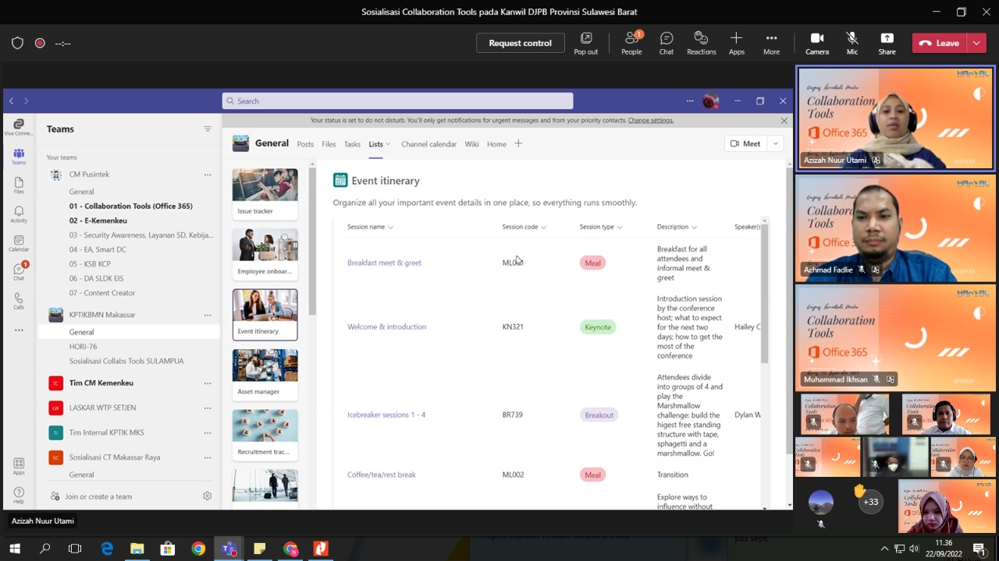Open Tim CM Kemenkeu team
999x561 pixels.
click(101, 383)
